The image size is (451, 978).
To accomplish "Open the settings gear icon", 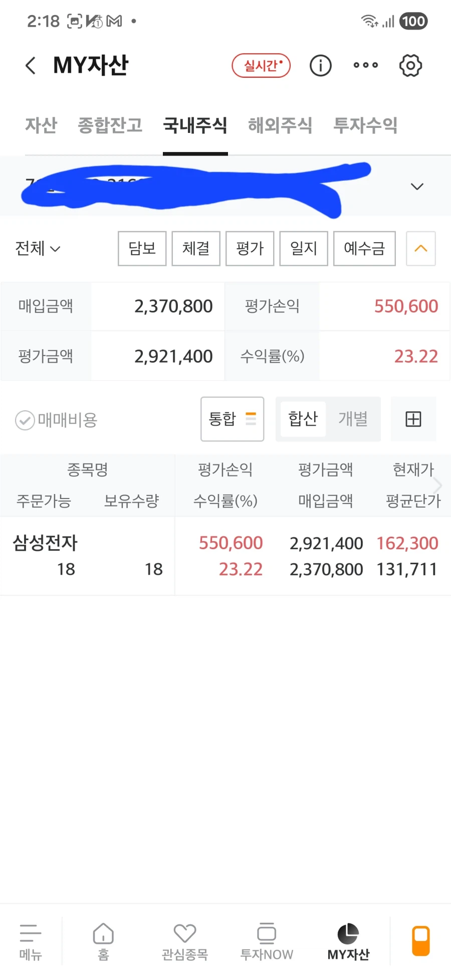I will [x=410, y=66].
